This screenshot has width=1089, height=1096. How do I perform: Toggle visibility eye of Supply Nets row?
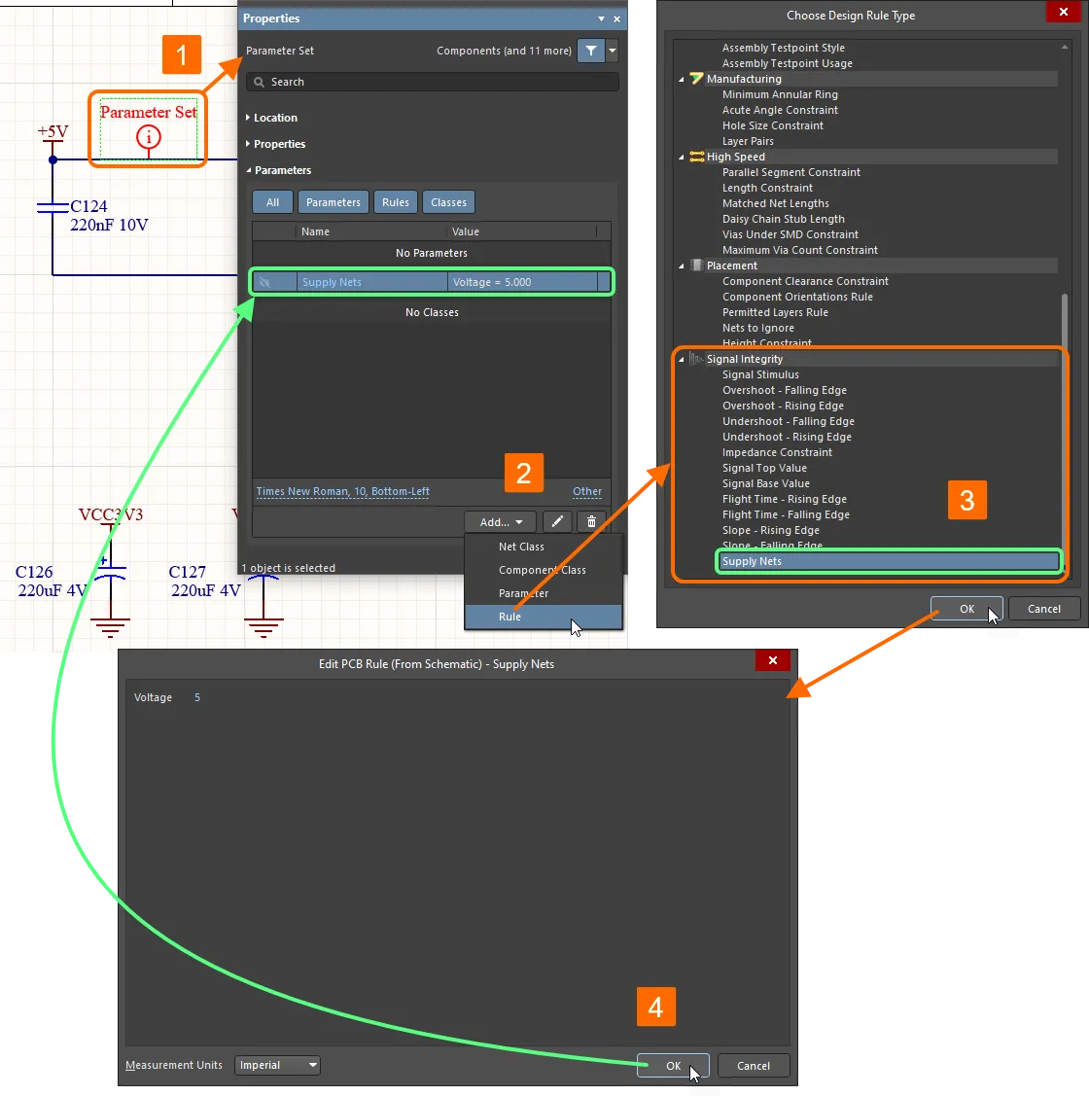click(264, 282)
